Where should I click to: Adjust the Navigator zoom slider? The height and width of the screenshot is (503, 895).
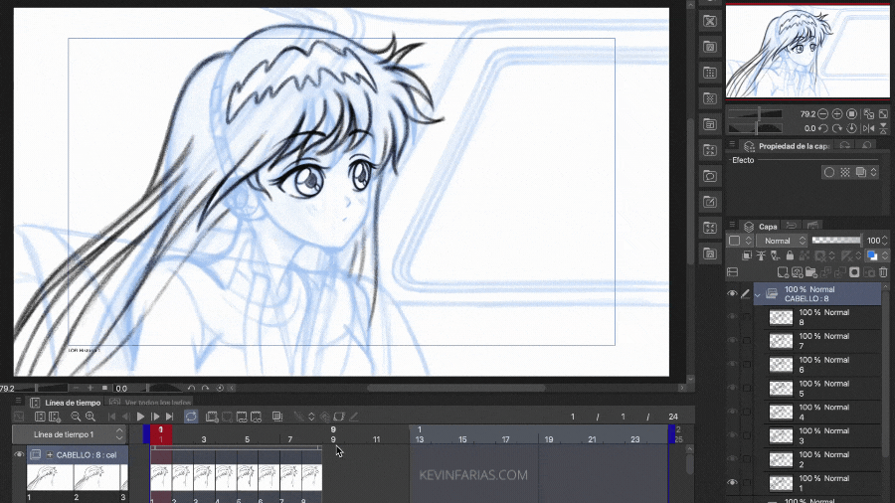click(x=755, y=114)
